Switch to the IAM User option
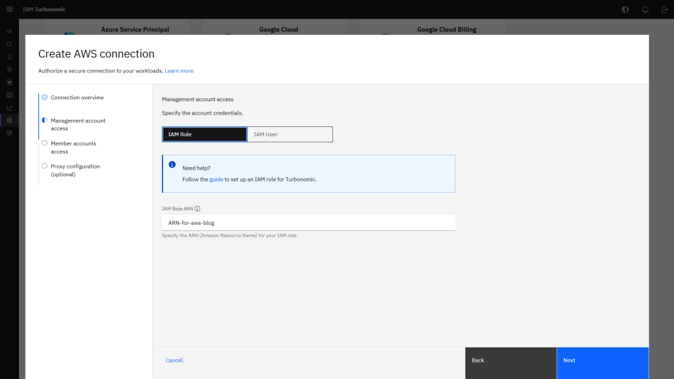 click(x=290, y=134)
